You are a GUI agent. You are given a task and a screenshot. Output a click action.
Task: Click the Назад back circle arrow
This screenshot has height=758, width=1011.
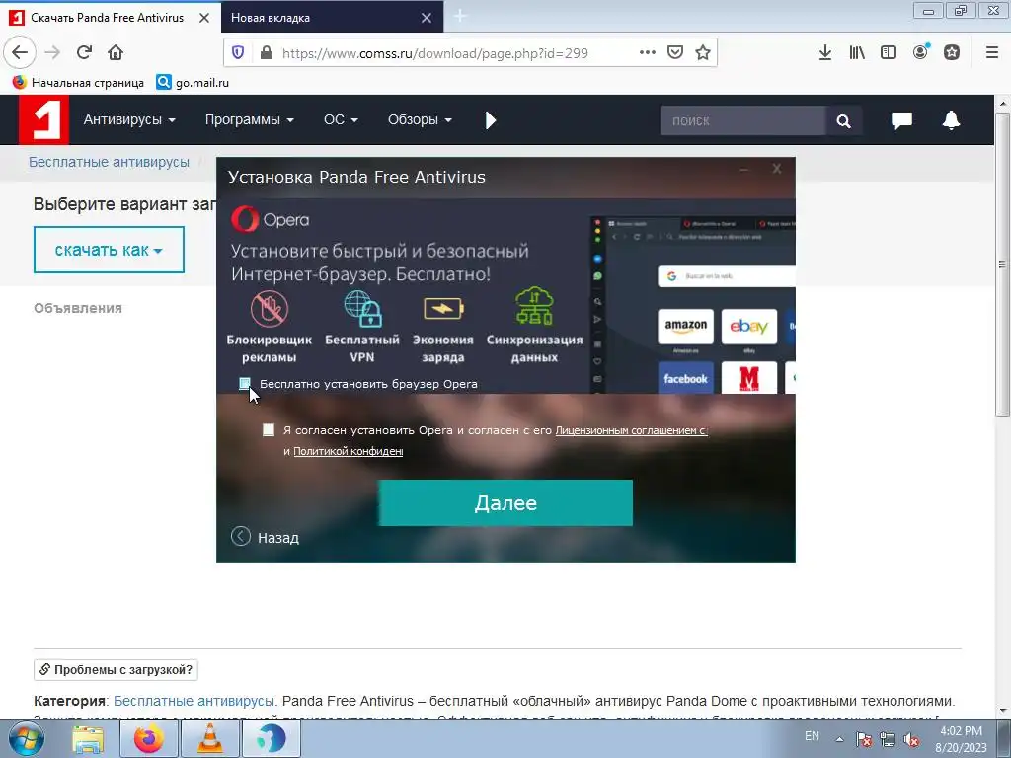[x=241, y=536]
